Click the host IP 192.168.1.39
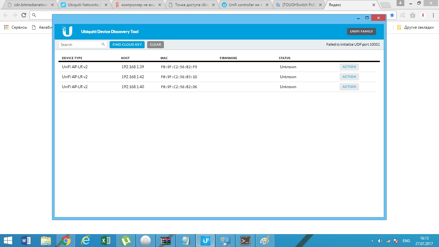 point(133,67)
